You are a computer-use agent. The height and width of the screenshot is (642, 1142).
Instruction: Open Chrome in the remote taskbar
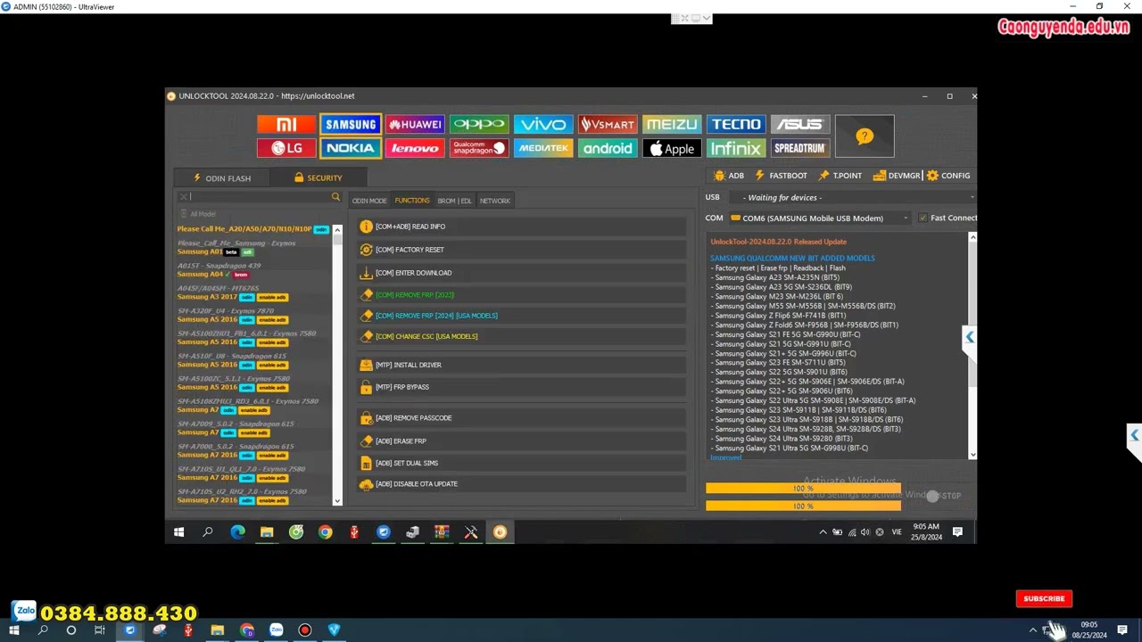(325, 532)
